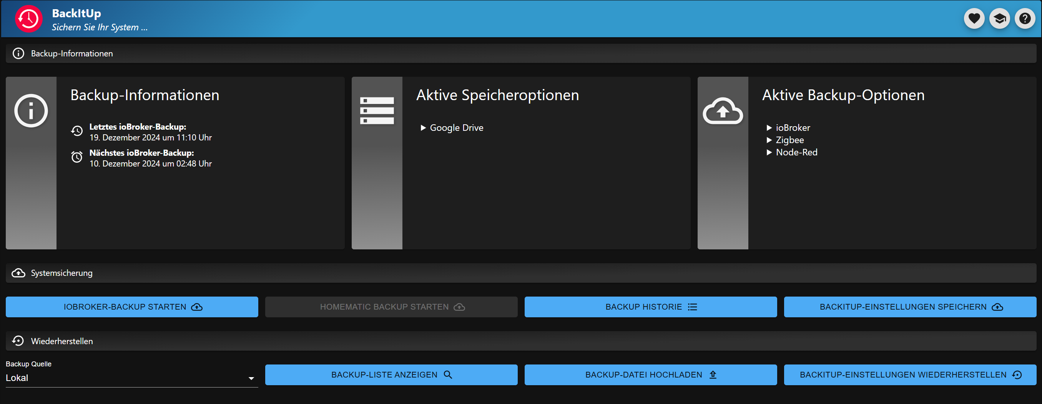Click the Sichern Sie Ihr System subtitle
Viewport: 1042px width, 404px height.
[100, 28]
